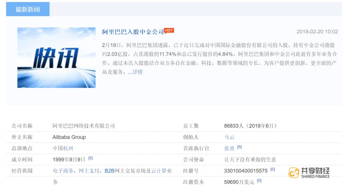
Task: Select registered capital 59690万美元
Action: click(x=239, y=182)
